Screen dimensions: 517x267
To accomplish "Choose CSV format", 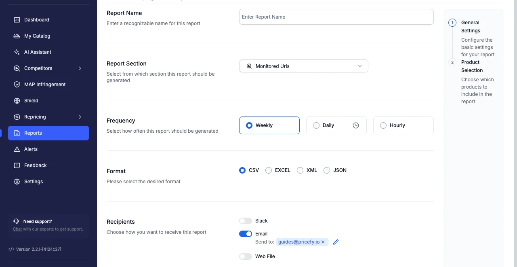I will click(x=242, y=170).
